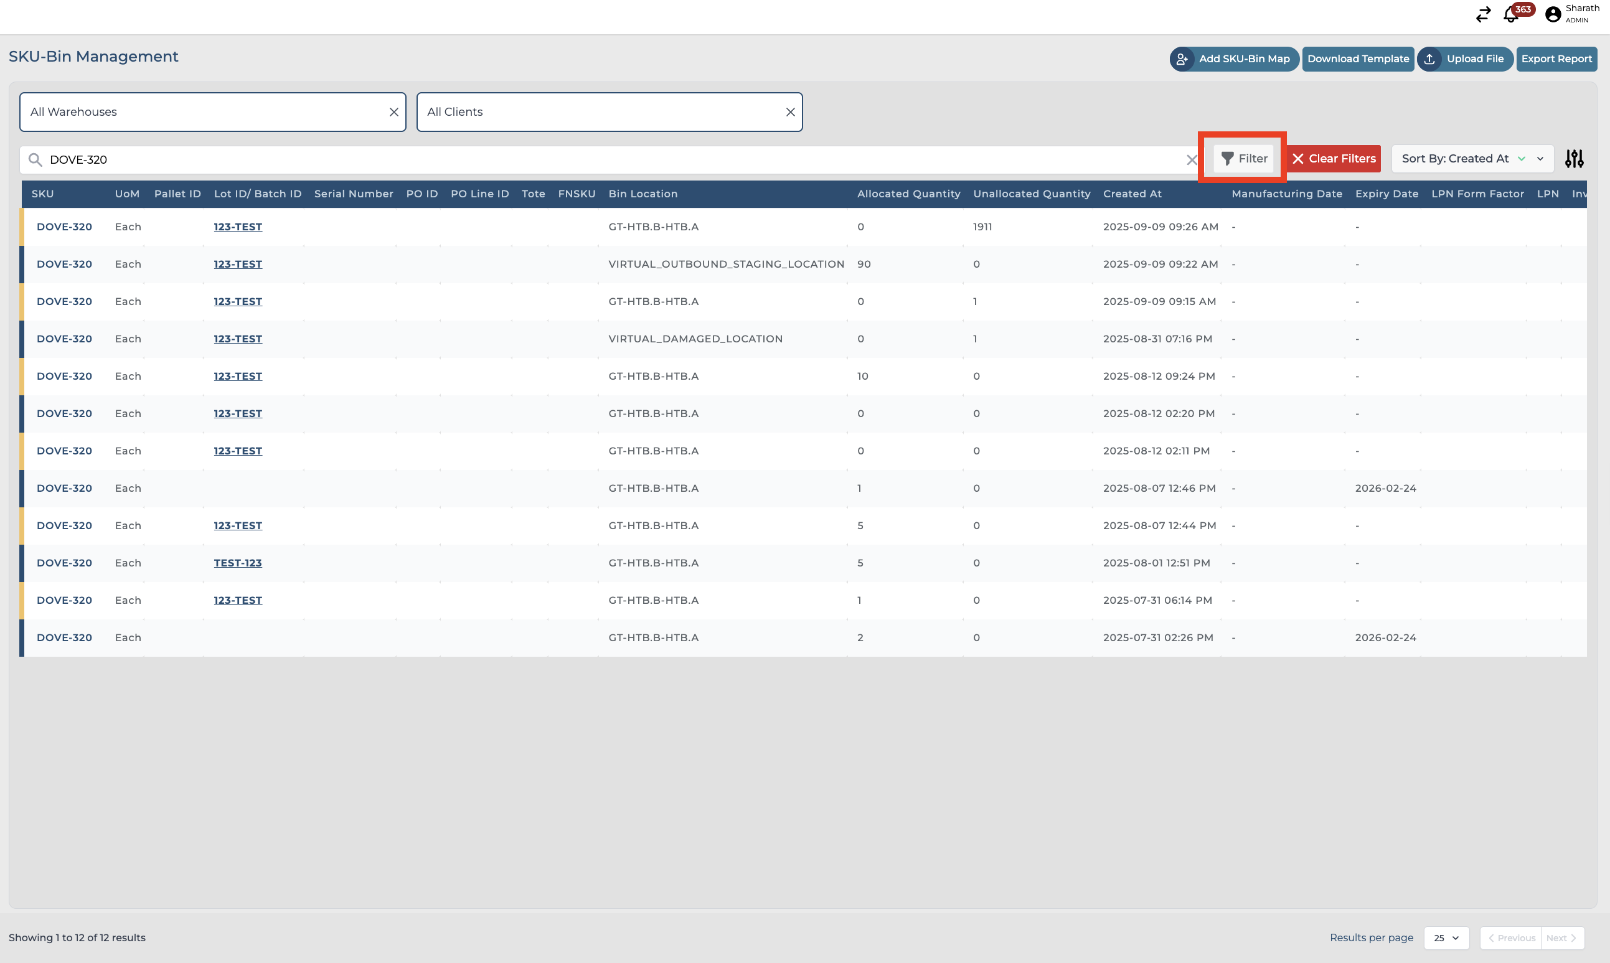Image resolution: width=1610 pixels, height=963 pixels.
Task: Open the All Warehouses dropdown
Action: [201, 112]
